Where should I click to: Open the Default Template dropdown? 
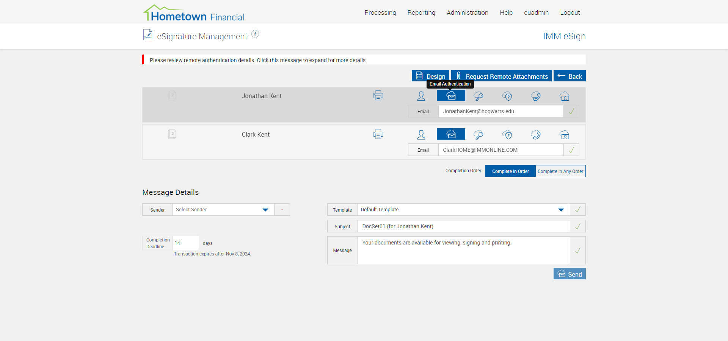point(464,210)
